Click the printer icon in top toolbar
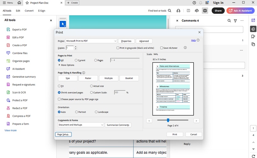Viewport: 257px width, 158px height. click(205, 11)
